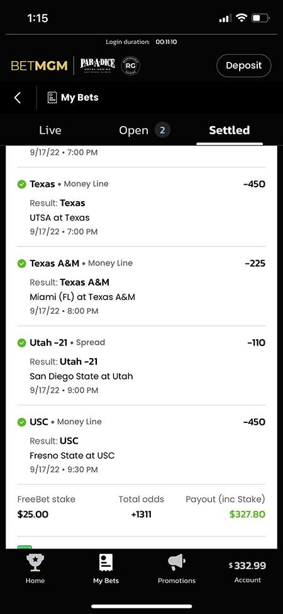This screenshot has width=283, height=614.
Task: Tap the green checkmark next to Texas A&M
Action: pos(22,264)
